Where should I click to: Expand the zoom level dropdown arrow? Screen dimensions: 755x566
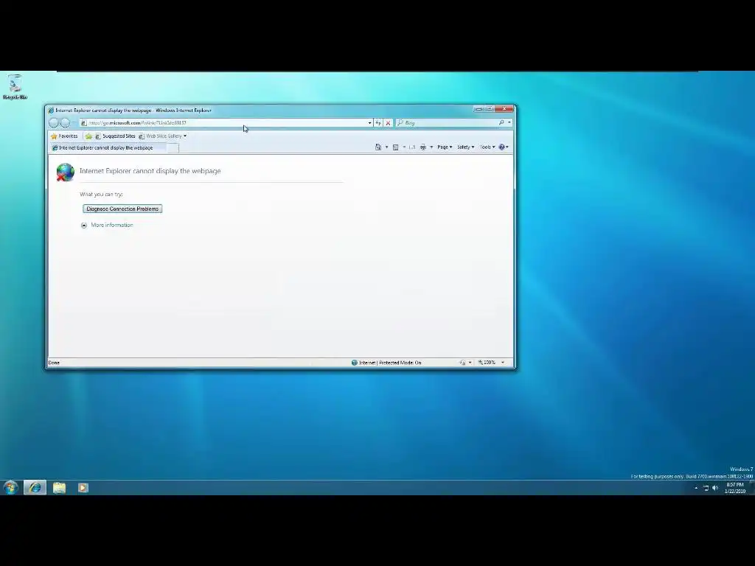click(x=503, y=363)
